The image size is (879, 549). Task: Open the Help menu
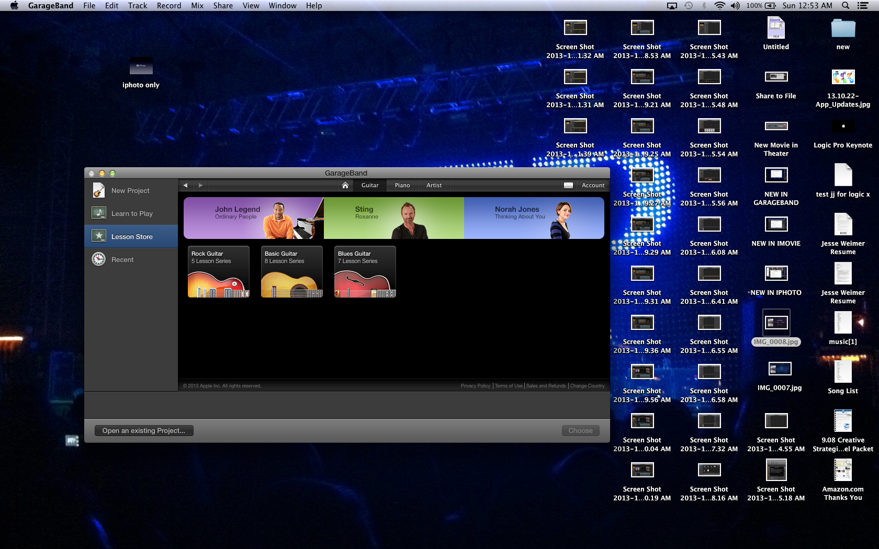pos(314,6)
